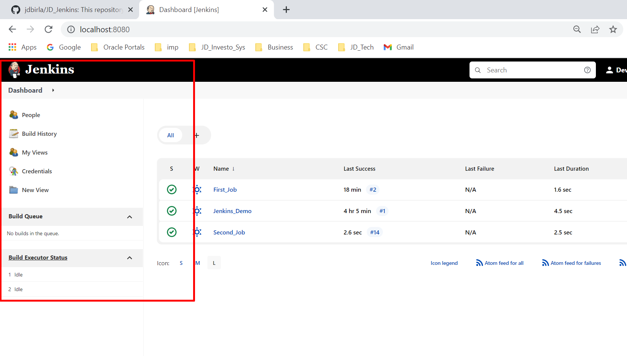
Task: Open the JD_Investo_Sys bookmark folder
Action: (x=217, y=47)
